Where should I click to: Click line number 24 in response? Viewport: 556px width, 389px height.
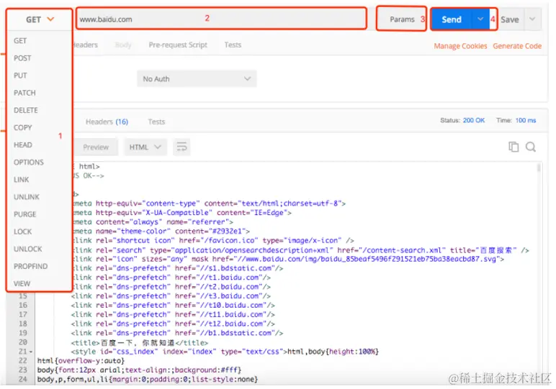tap(23, 379)
